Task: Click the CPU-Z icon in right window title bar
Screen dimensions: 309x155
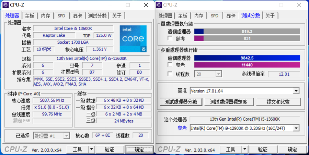Action: [159, 5]
